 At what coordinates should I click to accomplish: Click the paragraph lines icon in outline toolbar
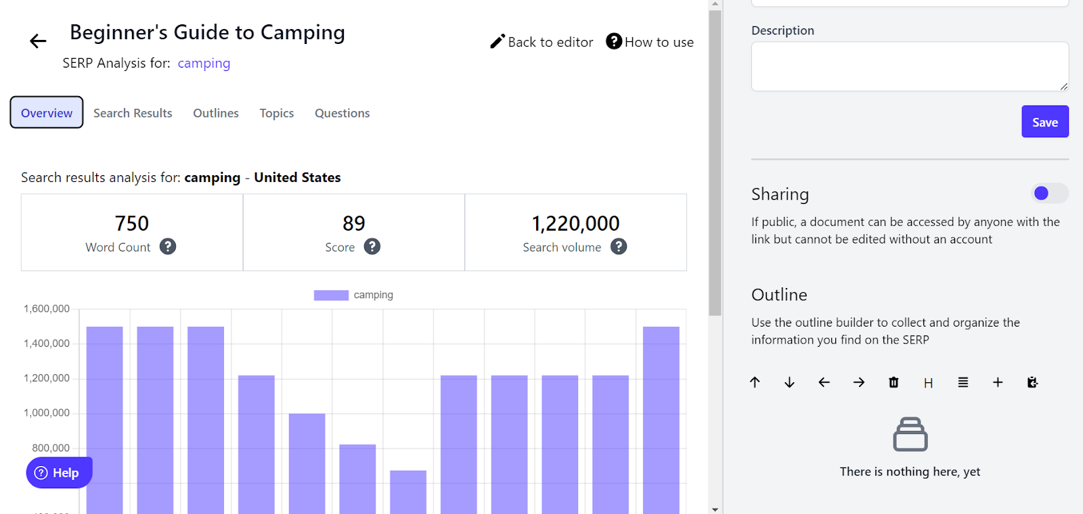tap(963, 383)
